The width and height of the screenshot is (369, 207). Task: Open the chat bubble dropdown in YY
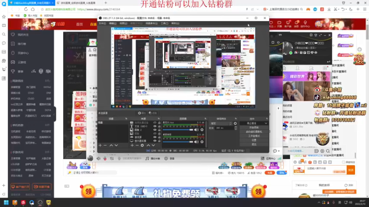(x=276, y=151)
